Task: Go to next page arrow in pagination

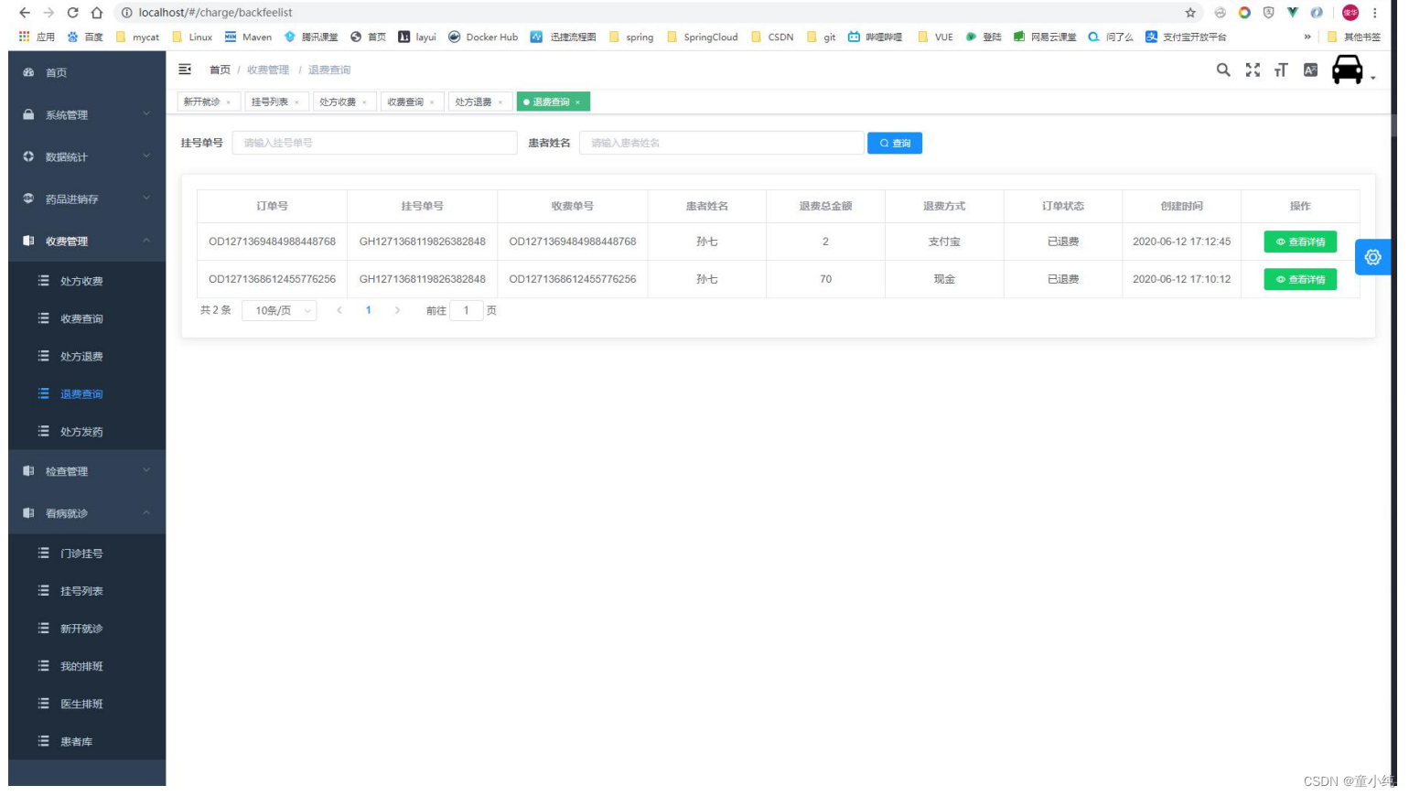Action: [x=397, y=310]
